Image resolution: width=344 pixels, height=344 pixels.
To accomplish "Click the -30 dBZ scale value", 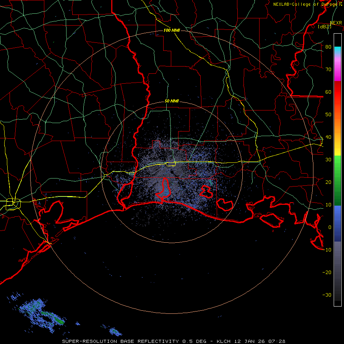I will click(327, 295).
